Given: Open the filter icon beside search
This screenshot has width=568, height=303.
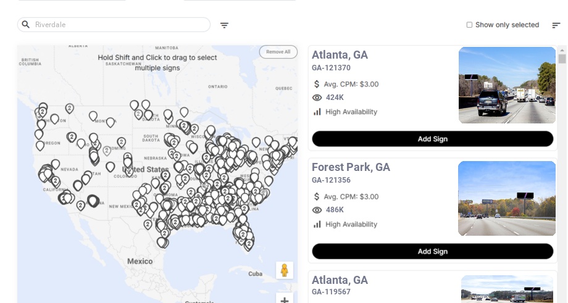Looking at the screenshot, I should click(224, 25).
